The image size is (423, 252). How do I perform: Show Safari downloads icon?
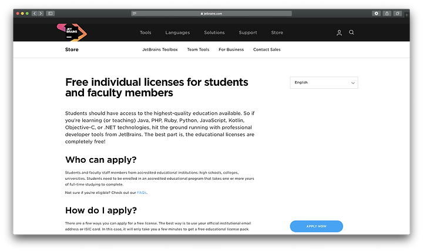coord(377,14)
